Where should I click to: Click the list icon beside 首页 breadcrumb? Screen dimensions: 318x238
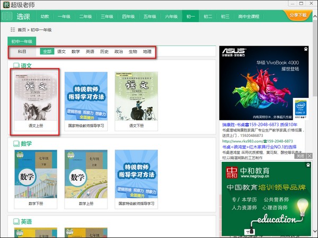[13, 30]
